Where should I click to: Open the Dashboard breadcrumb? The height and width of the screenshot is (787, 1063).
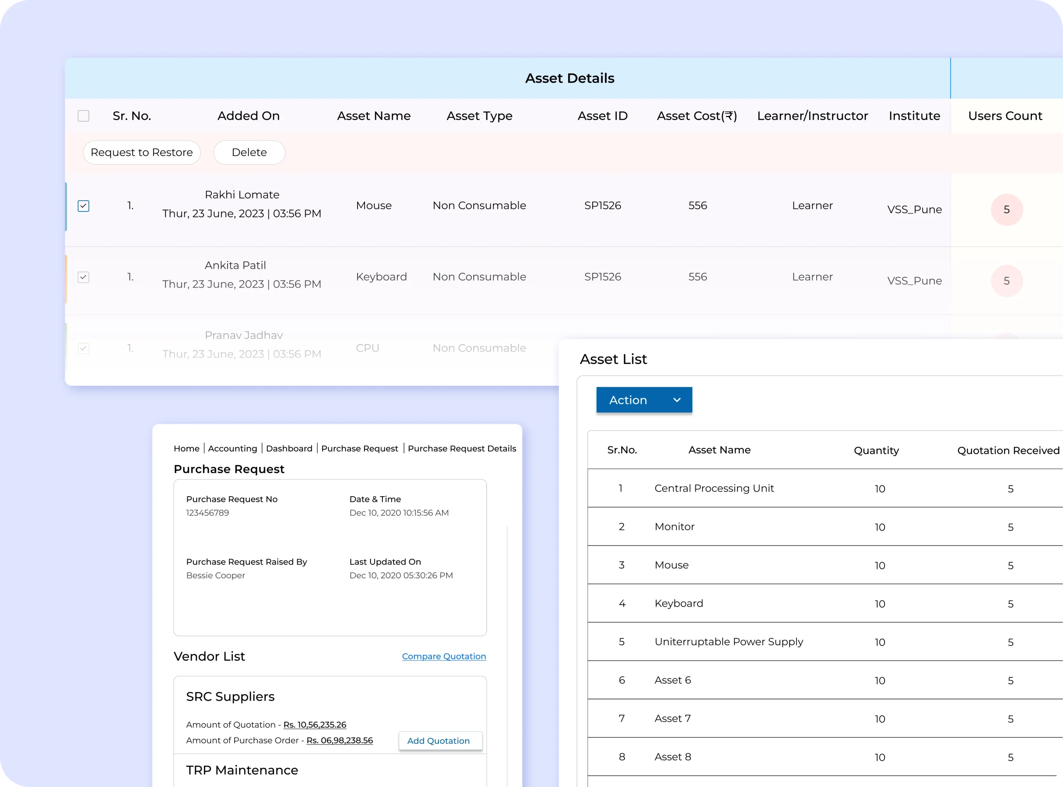pyautogui.click(x=289, y=448)
